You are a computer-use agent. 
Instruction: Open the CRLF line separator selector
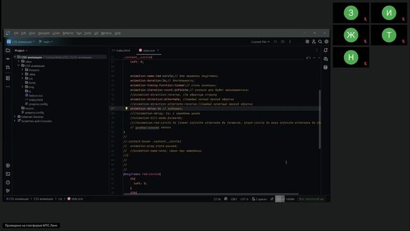(233, 199)
